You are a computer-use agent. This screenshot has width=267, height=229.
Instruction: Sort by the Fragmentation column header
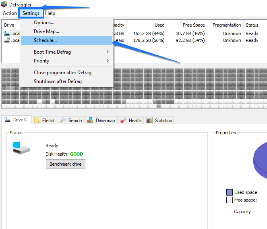(227, 25)
